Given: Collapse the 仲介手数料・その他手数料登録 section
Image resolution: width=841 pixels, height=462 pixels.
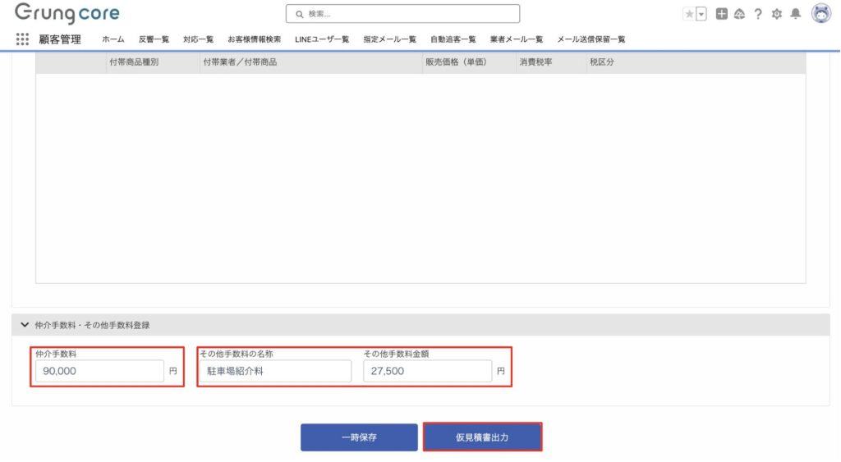Looking at the screenshot, I should 25,325.
